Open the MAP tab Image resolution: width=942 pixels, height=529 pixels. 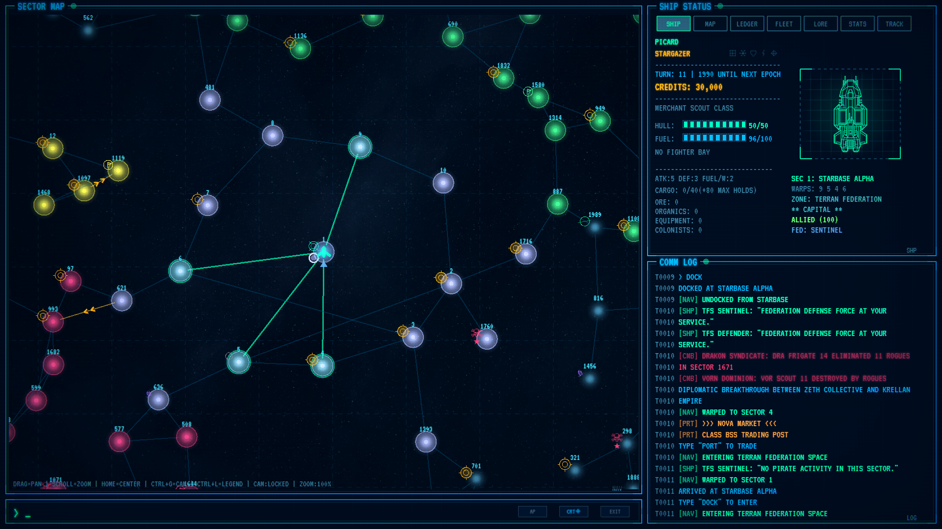[710, 24]
